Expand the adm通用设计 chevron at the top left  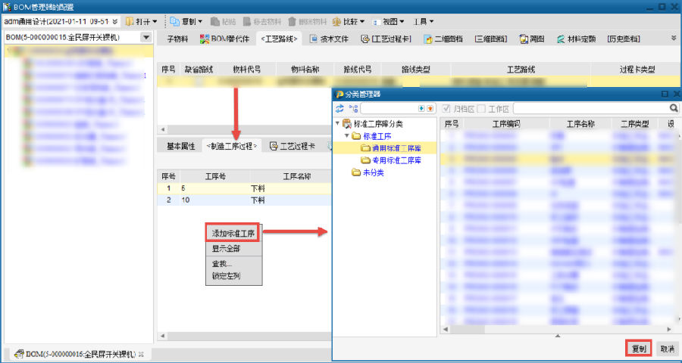[x=115, y=21]
